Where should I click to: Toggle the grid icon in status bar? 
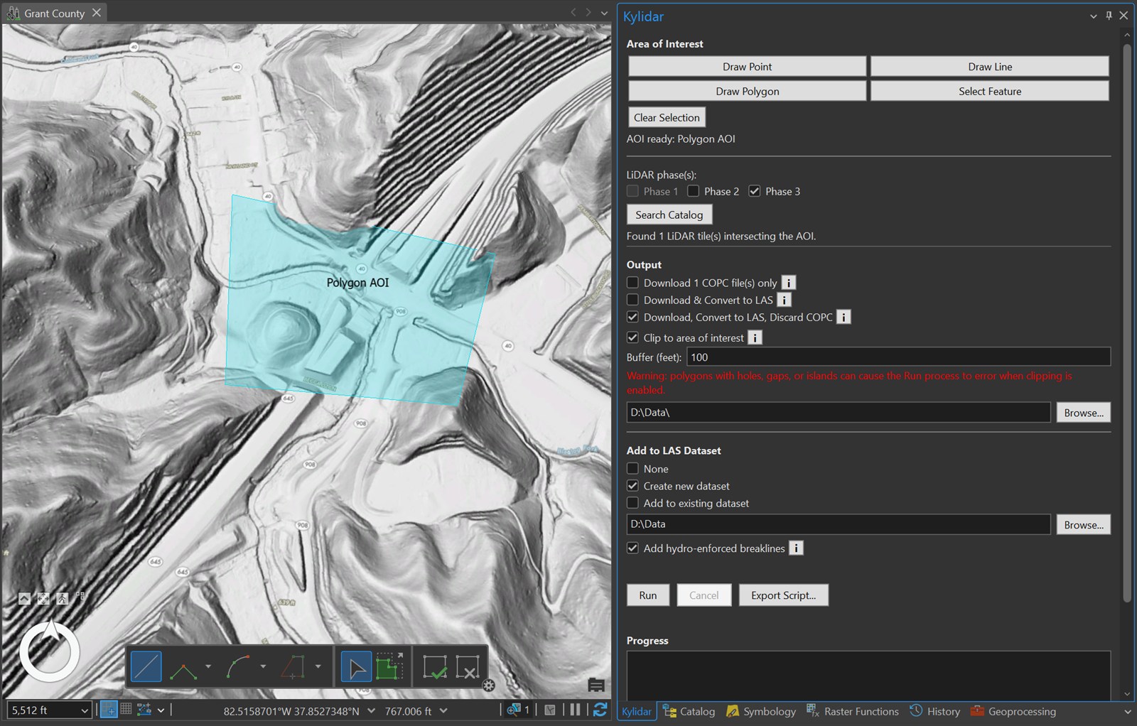point(126,709)
